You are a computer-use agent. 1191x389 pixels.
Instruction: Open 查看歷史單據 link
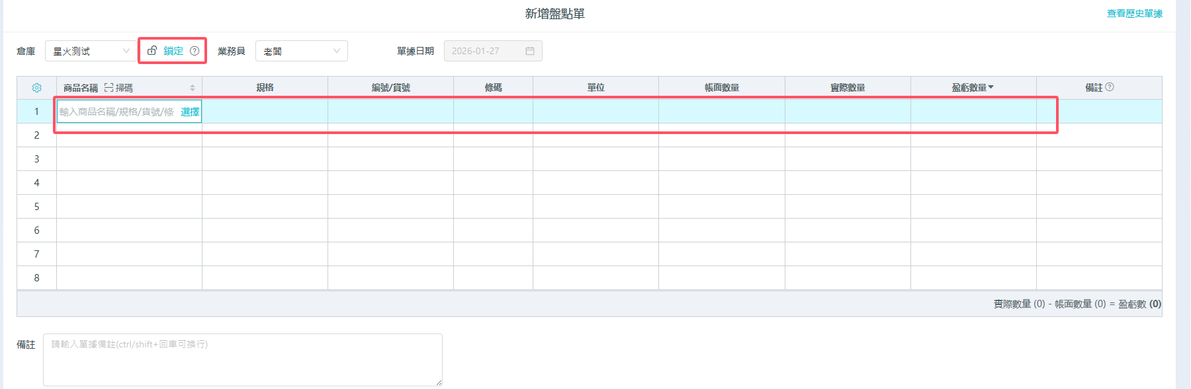pyautogui.click(x=1134, y=13)
